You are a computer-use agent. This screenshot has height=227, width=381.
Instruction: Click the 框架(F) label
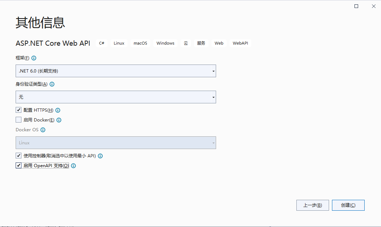click(x=23, y=58)
